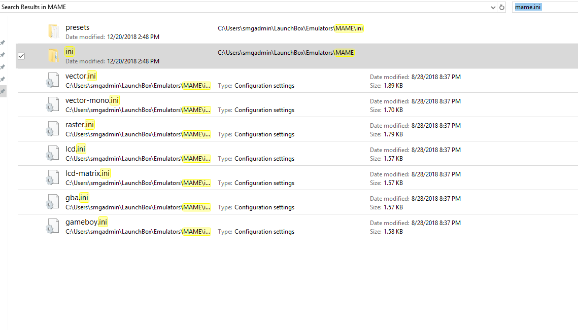
Task: Click the mame.ini search box
Action: click(546, 7)
